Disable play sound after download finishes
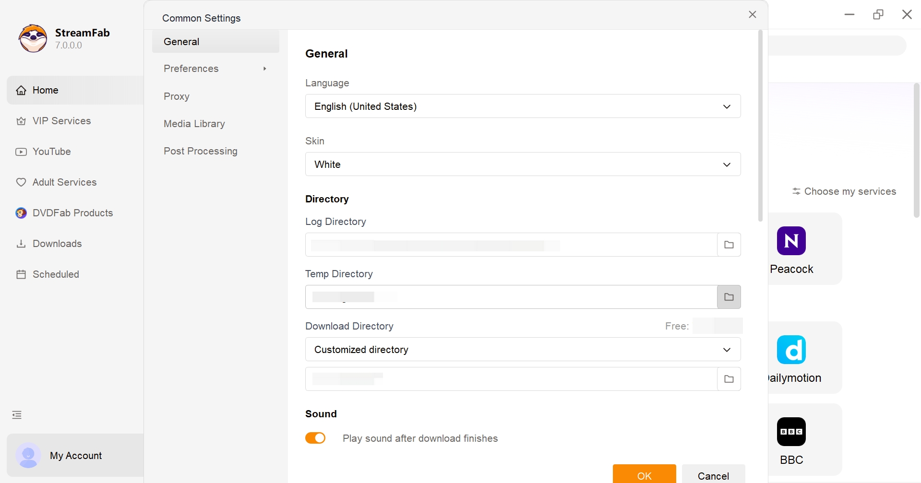 point(315,438)
